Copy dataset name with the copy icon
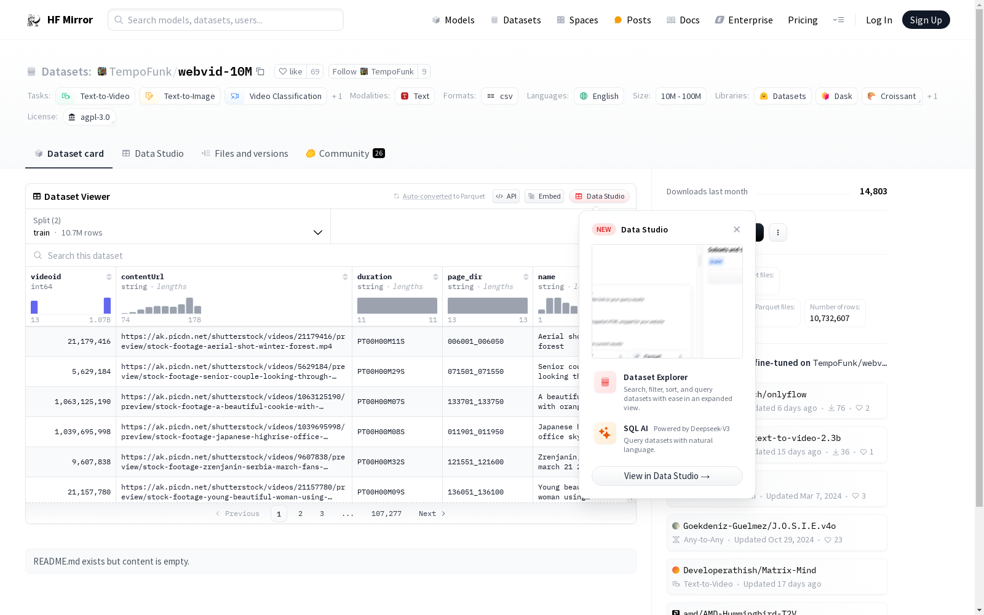 click(x=260, y=72)
